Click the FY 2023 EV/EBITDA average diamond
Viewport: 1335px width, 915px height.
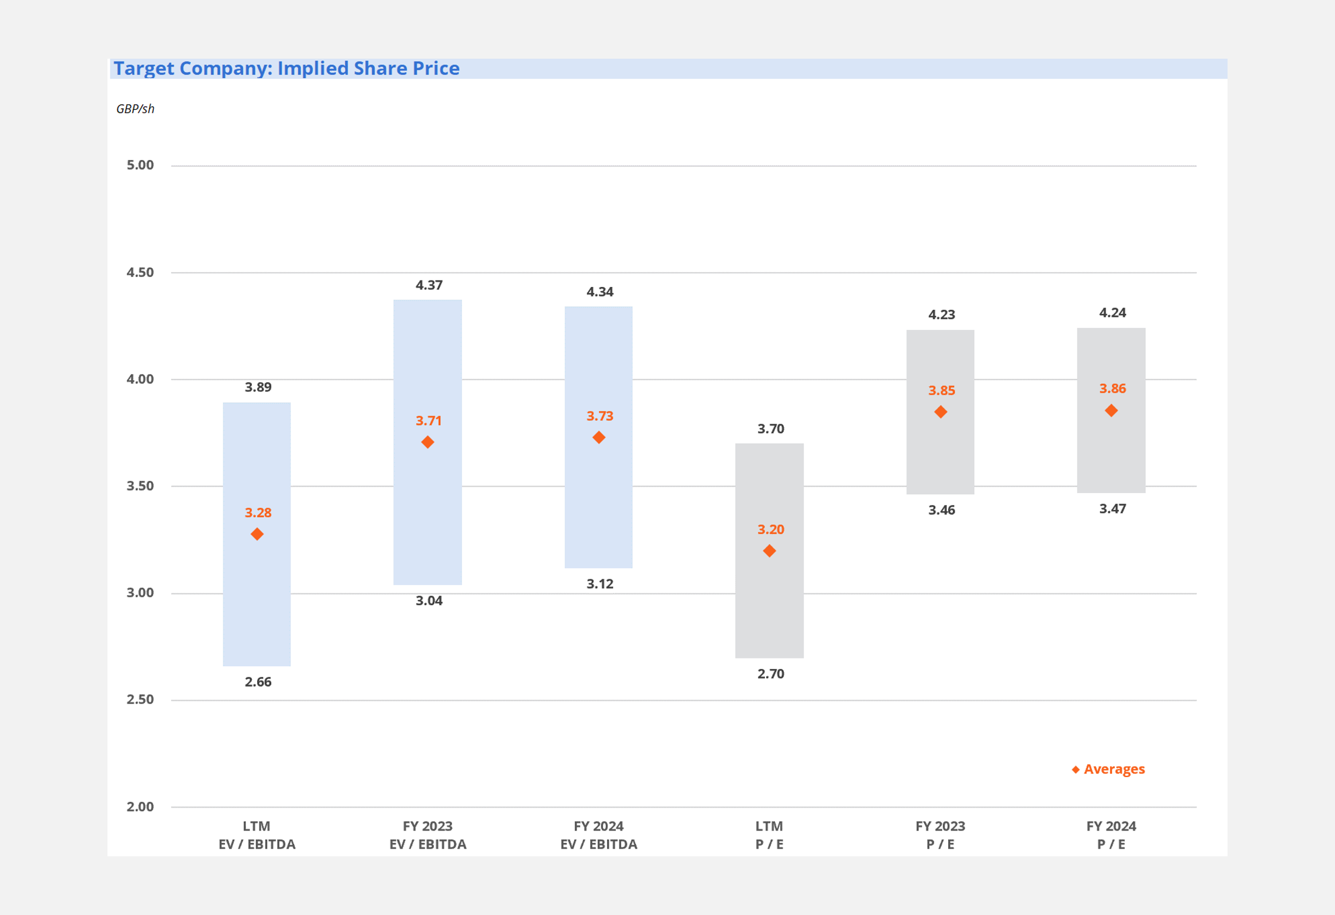pos(427,442)
